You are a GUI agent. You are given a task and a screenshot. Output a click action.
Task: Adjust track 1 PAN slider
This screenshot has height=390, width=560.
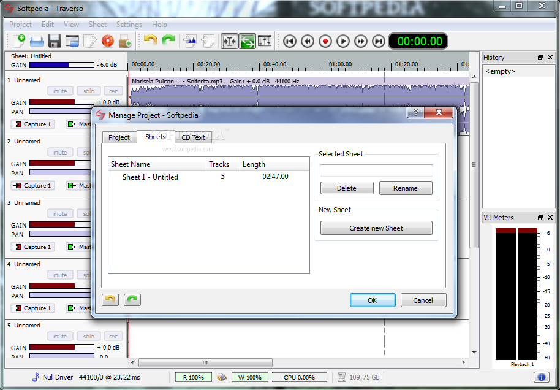(61, 112)
